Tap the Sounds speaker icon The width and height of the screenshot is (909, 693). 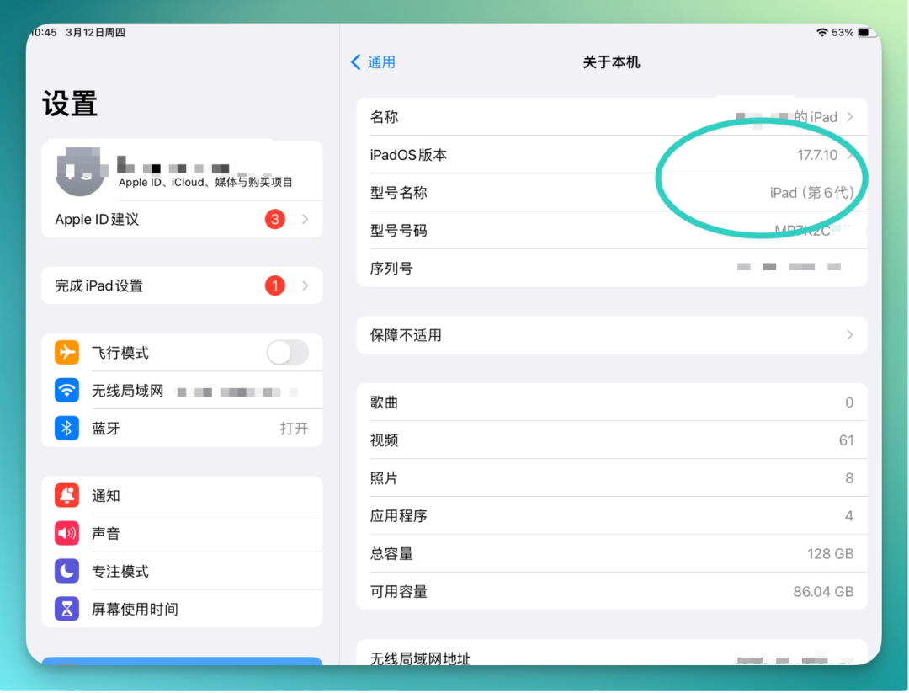tap(66, 534)
